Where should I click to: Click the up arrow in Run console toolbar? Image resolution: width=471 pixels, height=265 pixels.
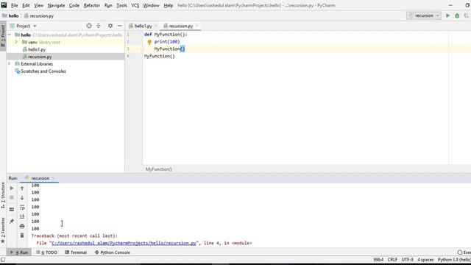[x=22, y=188]
